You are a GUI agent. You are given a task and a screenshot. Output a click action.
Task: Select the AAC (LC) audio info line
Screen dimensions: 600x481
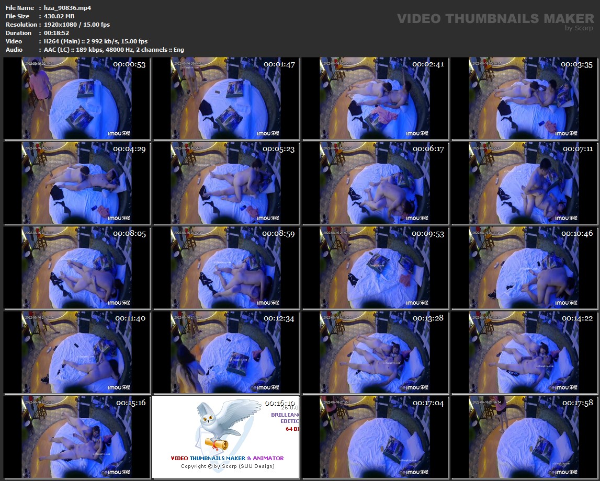(114, 50)
